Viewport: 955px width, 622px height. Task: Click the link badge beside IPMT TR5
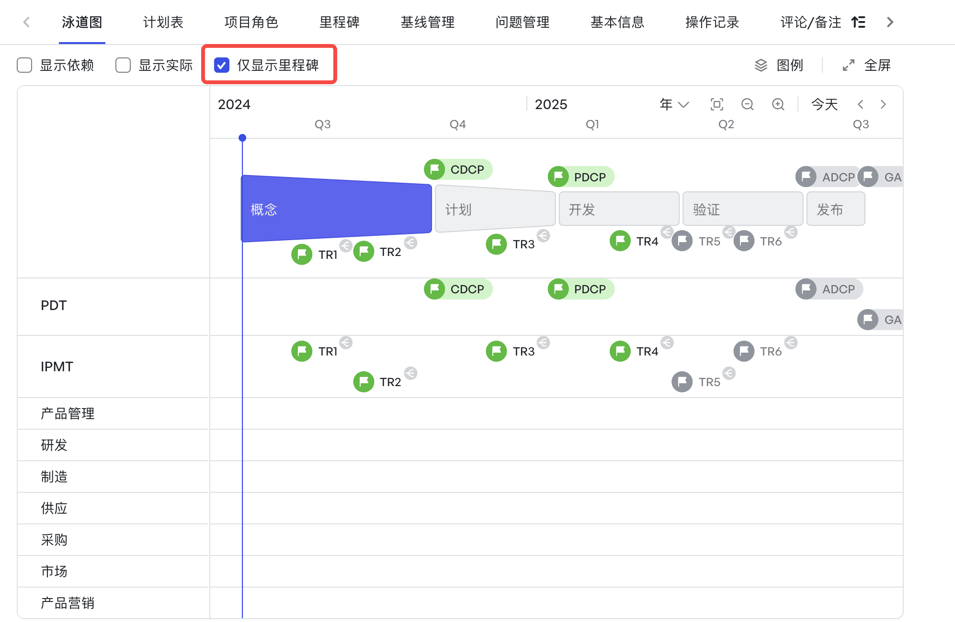(729, 373)
